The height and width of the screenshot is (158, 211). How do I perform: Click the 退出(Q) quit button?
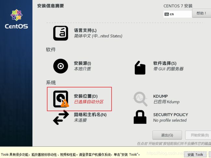pyautogui.click(x=167, y=135)
